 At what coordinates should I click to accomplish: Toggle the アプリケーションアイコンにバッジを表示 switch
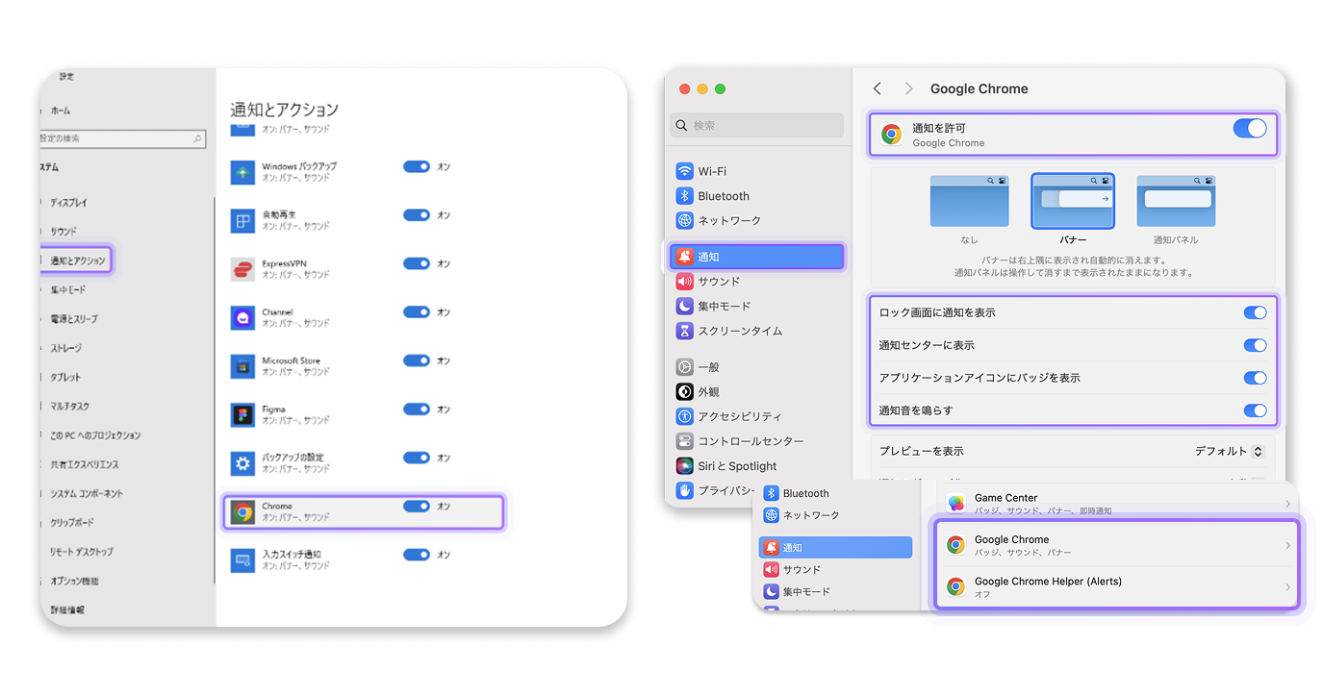[x=1255, y=378]
